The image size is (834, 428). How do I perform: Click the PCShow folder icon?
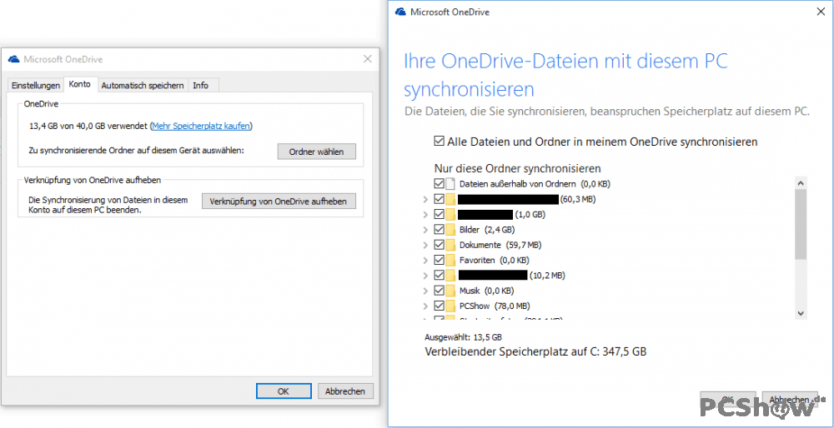click(450, 306)
